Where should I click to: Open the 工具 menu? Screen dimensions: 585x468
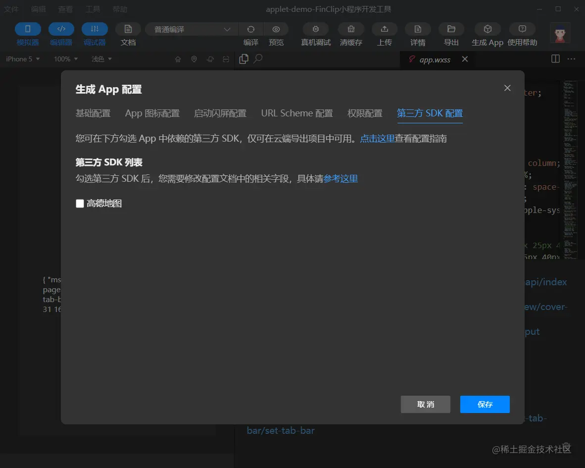click(x=93, y=9)
